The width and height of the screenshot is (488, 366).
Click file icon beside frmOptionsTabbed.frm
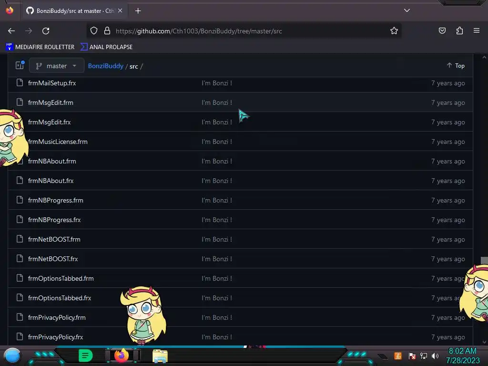tap(20, 278)
